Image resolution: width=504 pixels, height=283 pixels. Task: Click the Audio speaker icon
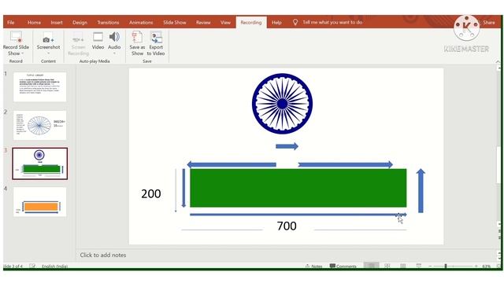[114, 37]
